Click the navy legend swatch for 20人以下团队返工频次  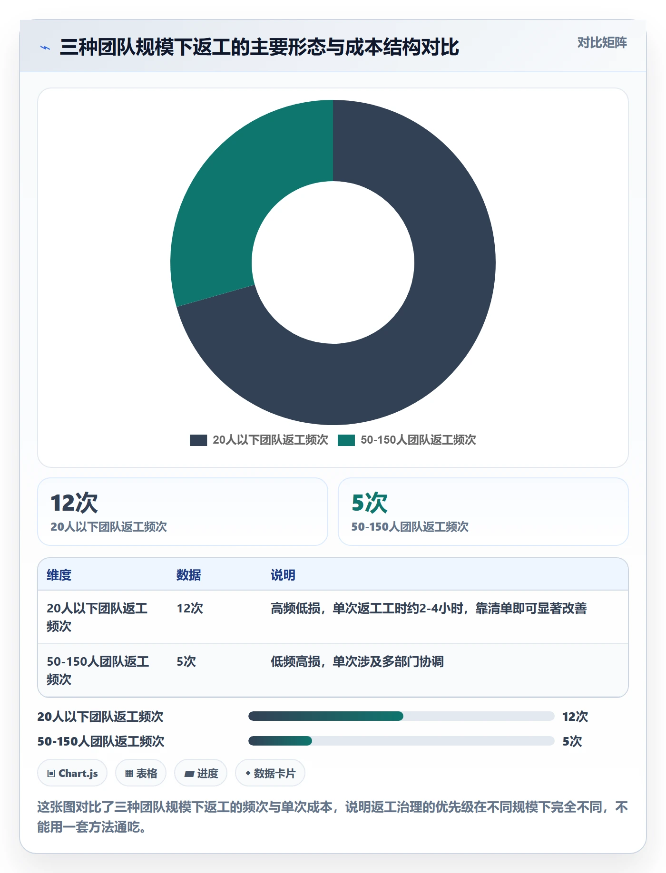[x=198, y=440]
